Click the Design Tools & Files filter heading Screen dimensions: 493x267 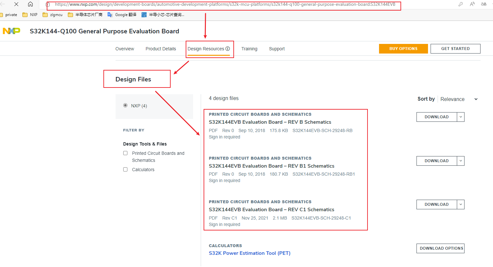(x=145, y=144)
